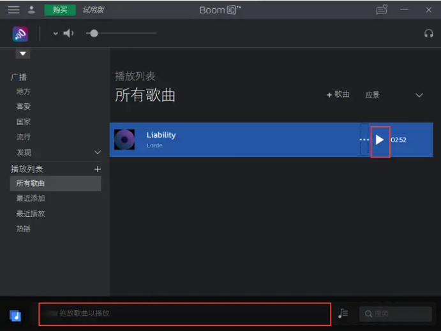The width and height of the screenshot is (441, 331).
Task: Open 地方 radio category
Action: tap(24, 91)
